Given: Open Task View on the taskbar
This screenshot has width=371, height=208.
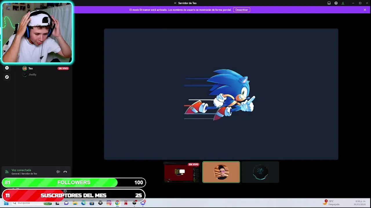Looking at the screenshot, I should click(x=57, y=203).
